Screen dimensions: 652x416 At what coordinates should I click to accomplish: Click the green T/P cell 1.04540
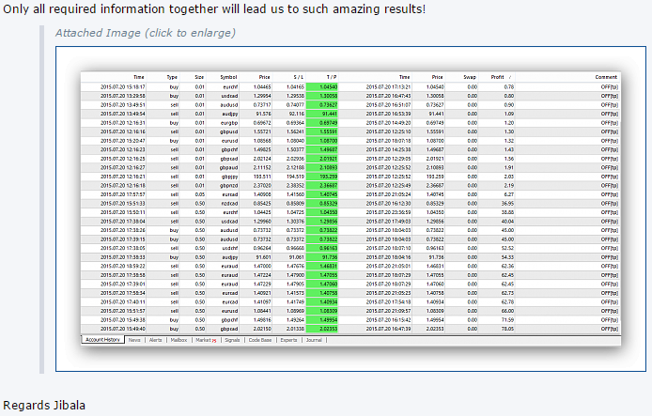tap(322, 86)
